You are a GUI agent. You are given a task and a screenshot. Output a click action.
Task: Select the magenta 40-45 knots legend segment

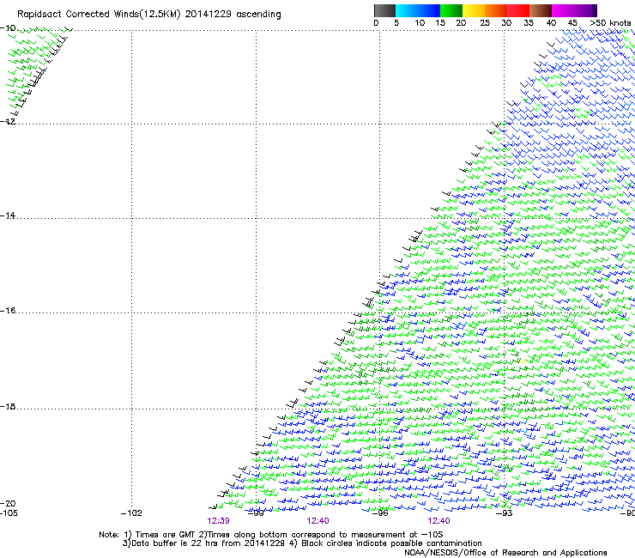click(563, 10)
